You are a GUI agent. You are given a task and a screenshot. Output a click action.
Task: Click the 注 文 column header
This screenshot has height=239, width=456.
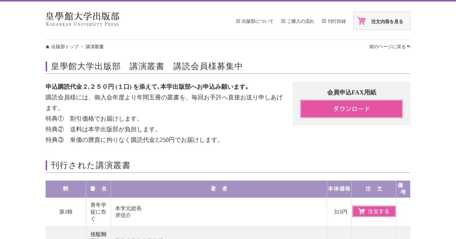coord(374,189)
